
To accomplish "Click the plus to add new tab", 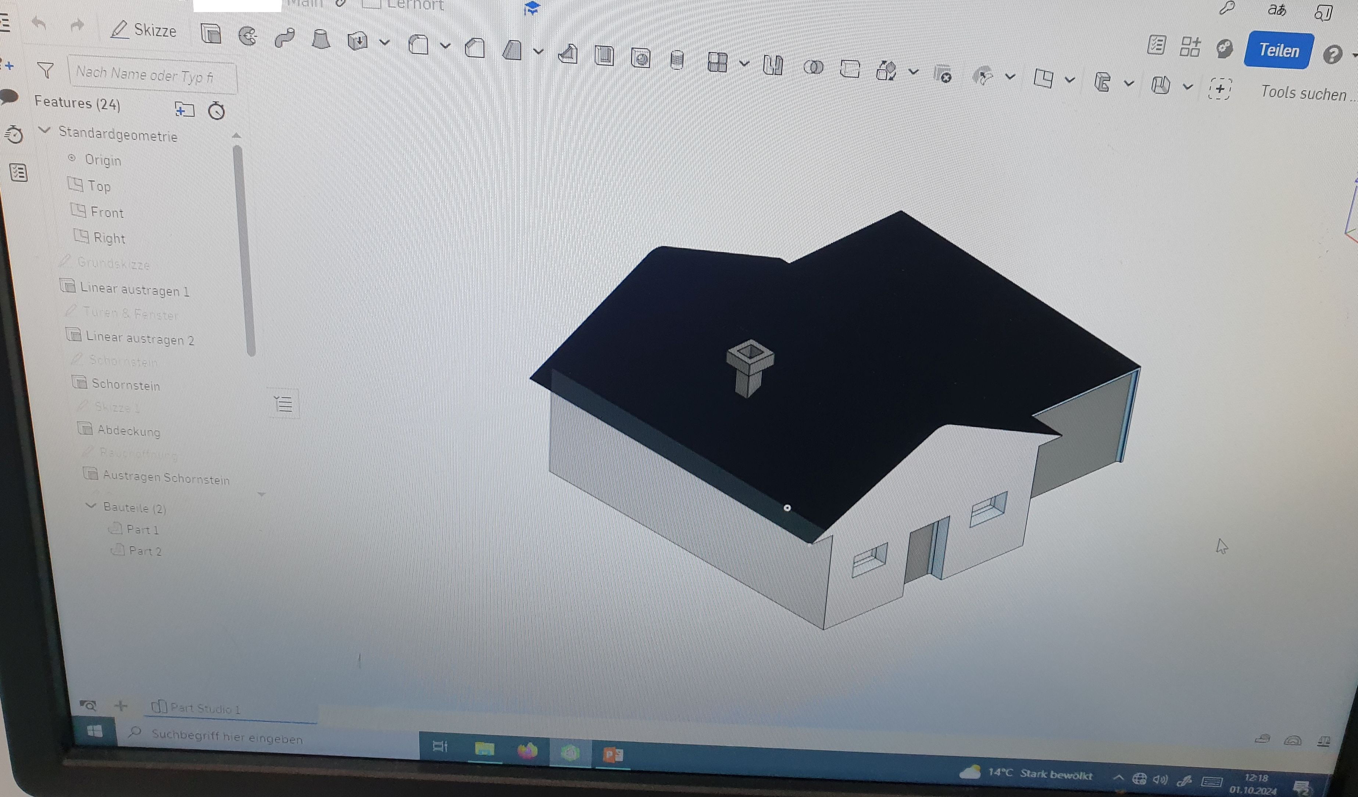I will coord(121,706).
